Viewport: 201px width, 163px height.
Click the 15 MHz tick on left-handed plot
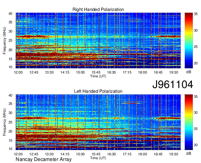click(11, 141)
